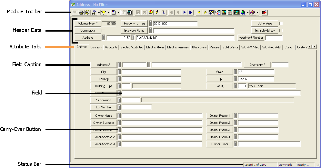The image size is (321, 168).
Task: Click the yellow funnel Filter icon
Action: (x=103, y=13)
